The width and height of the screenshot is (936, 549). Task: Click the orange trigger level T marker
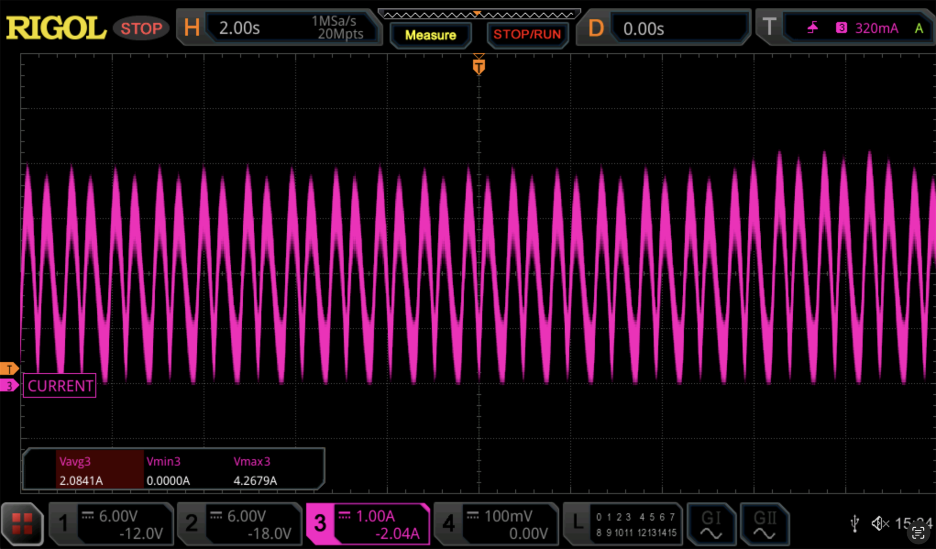point(9,369)
